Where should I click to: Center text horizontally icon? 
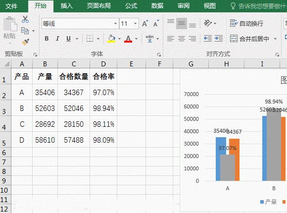pos(182,39)
